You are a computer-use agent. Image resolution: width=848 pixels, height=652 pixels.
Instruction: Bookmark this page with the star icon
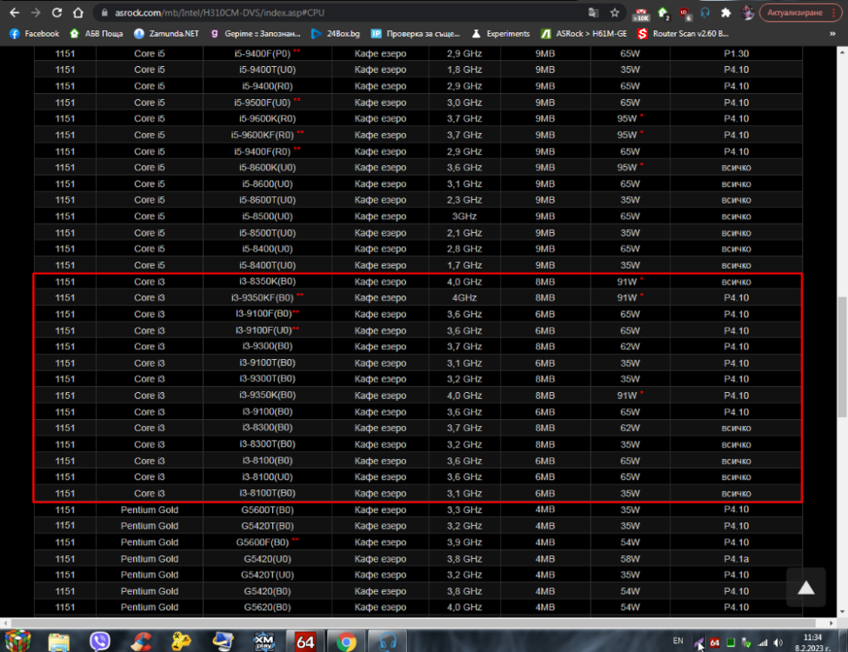(x=615, y=12)
